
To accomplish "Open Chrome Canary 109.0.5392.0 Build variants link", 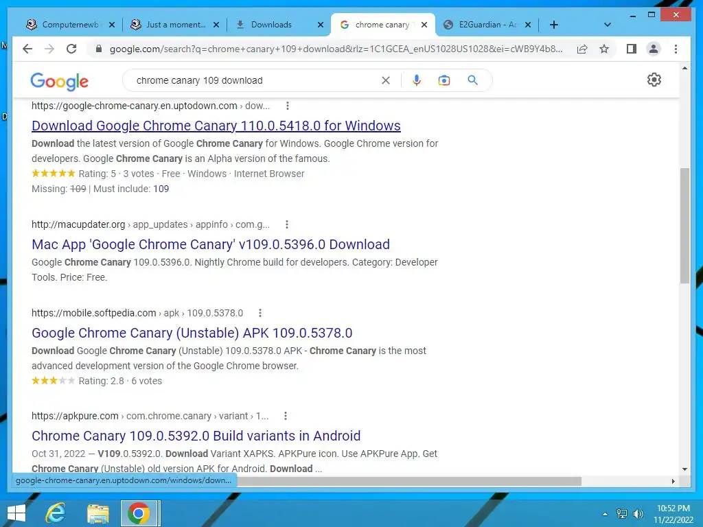I will point(196,436).
